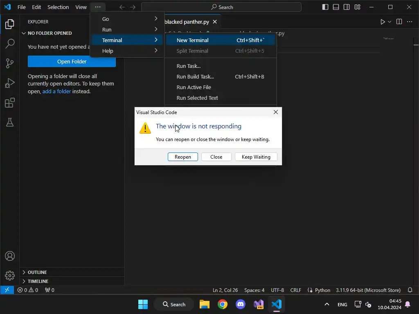Click the VS Code logo in title bar
This screenshot has width=419, height=314.
(7, 7)
